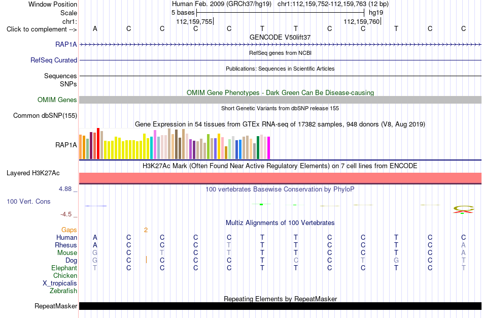Click the SNPs track label
Screen dimensions: 482x318
tap(68, 84)
